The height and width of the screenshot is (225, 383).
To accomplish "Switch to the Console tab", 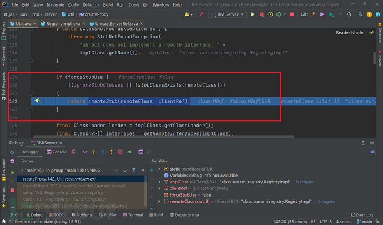I will 57,152.
